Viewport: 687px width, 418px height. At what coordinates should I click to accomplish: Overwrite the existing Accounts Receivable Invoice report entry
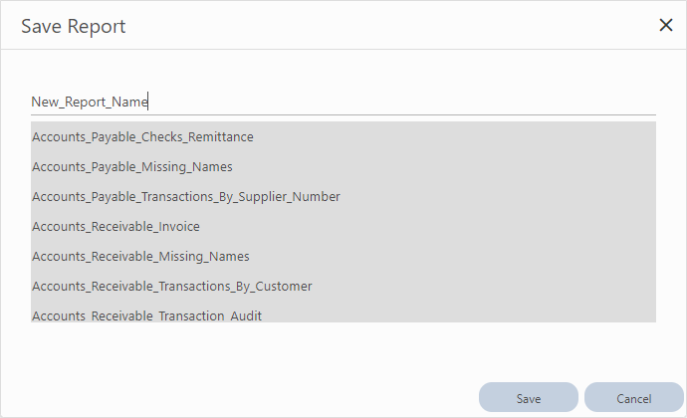click(115, 226)
